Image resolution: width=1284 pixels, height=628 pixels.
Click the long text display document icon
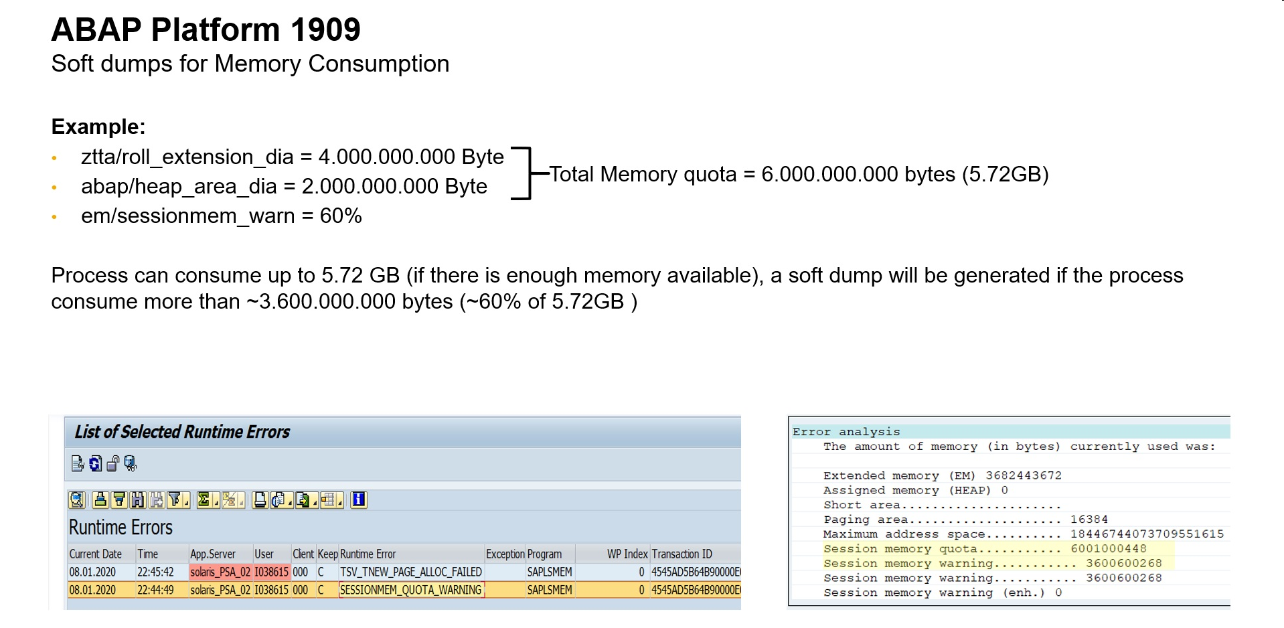tap(78, 463)
